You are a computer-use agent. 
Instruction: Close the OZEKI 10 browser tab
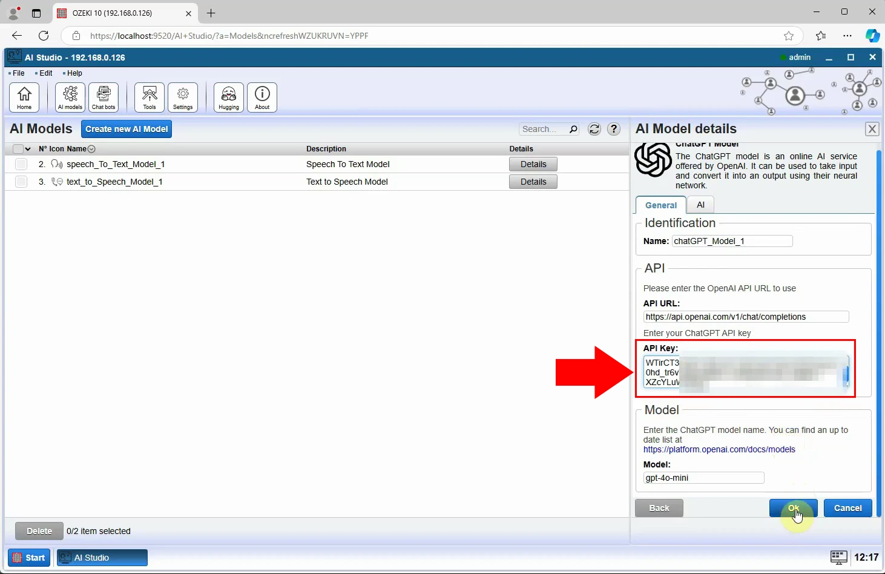[x=188, y=13]
